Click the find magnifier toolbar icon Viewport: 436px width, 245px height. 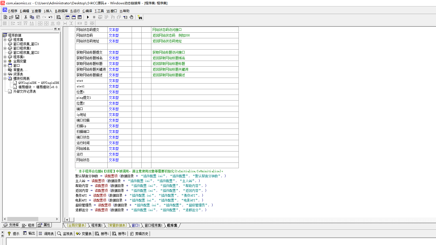coord(59,17)
